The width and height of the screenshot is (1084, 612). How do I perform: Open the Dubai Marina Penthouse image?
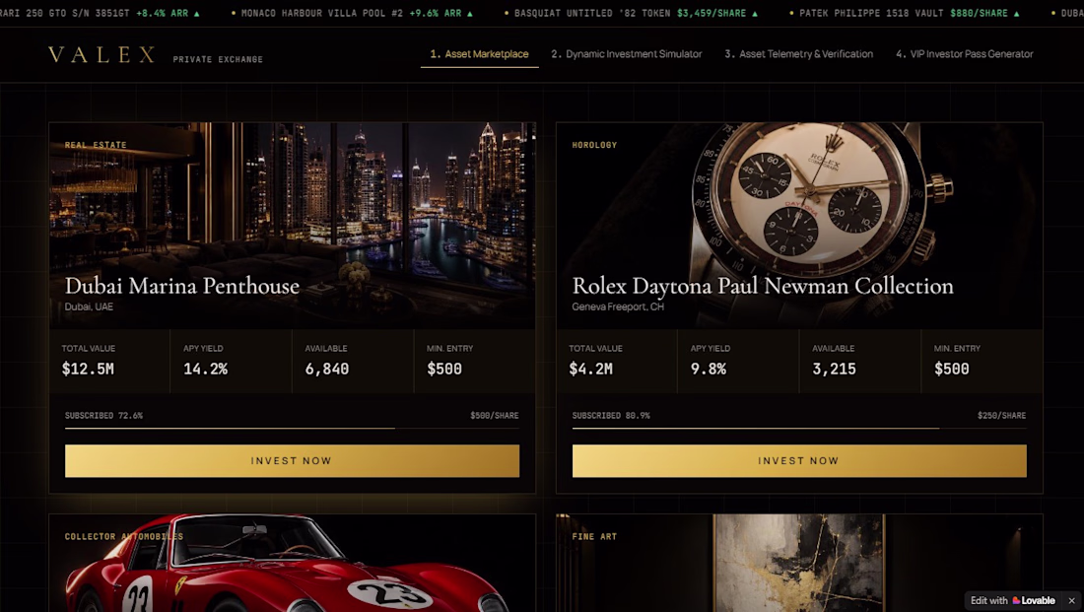(292, 226)
